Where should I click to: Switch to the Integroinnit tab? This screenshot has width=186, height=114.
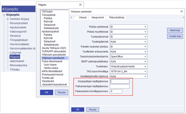97,17
